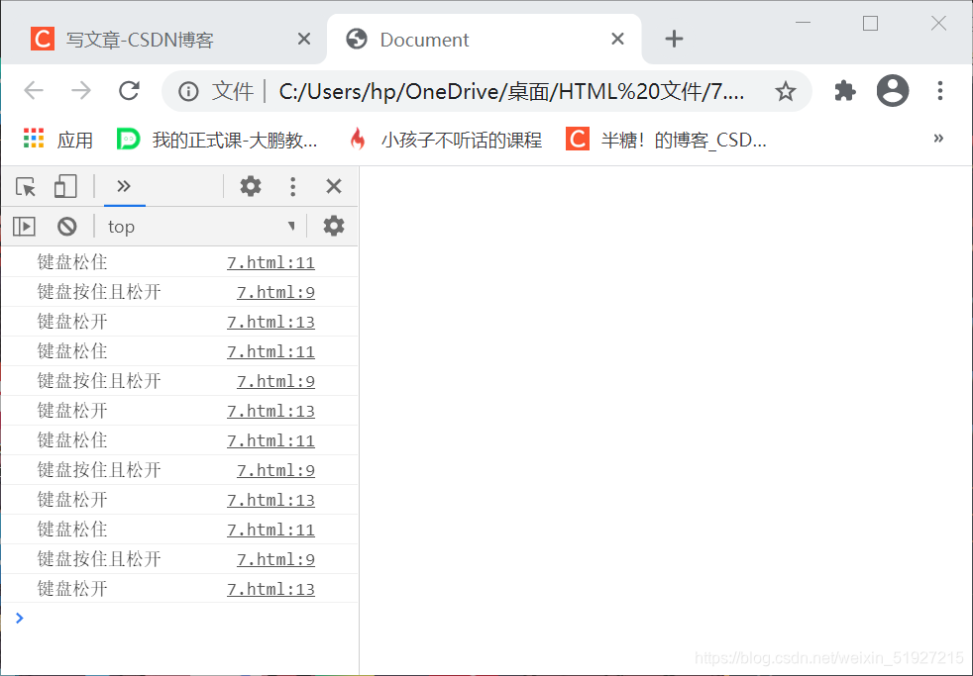This screenshot has height=676, width=973.
Task: Open the 应用 apps shortcut
Action: pos(57,140)
